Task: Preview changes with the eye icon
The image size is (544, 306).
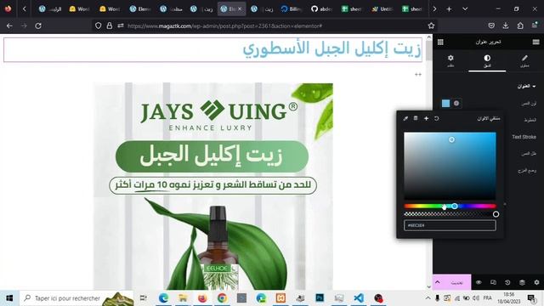Action: coord(479,282)
